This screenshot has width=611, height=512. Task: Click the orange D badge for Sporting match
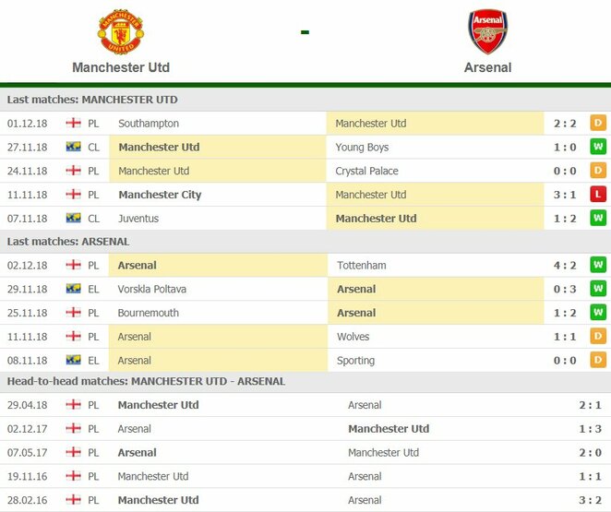click(x=597, y=361)
